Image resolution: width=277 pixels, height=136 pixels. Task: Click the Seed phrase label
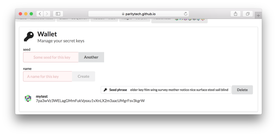[118, 90]
